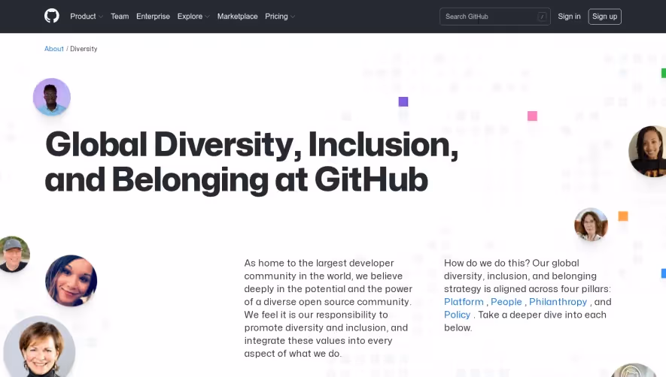
Task: Open the Platform pillar link
Action: (464, 301)
